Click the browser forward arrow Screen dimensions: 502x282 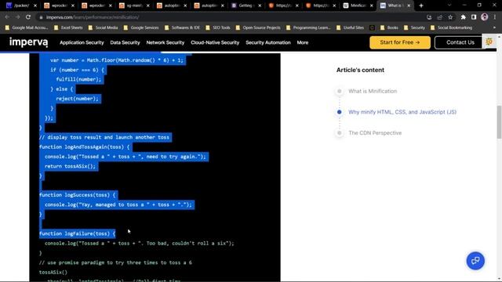[17, 17]
